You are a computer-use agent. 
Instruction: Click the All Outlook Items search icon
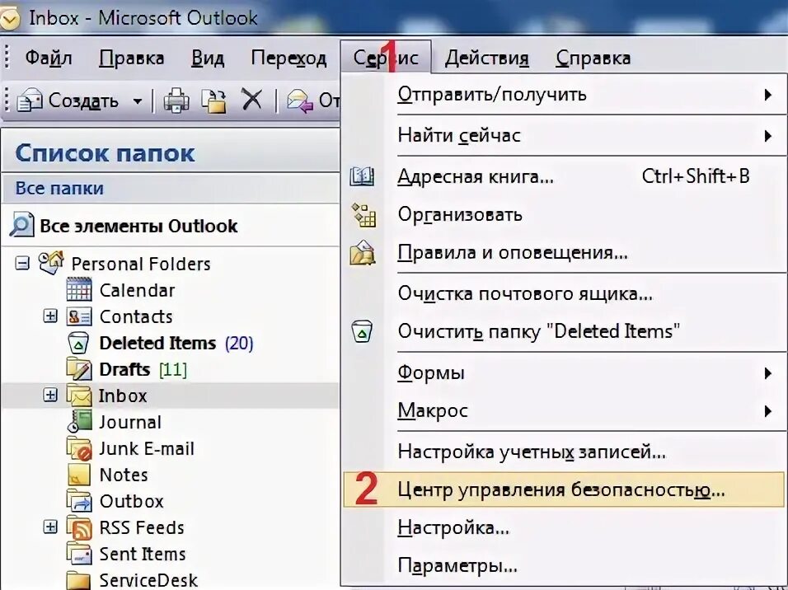click(x=21, y=225)
